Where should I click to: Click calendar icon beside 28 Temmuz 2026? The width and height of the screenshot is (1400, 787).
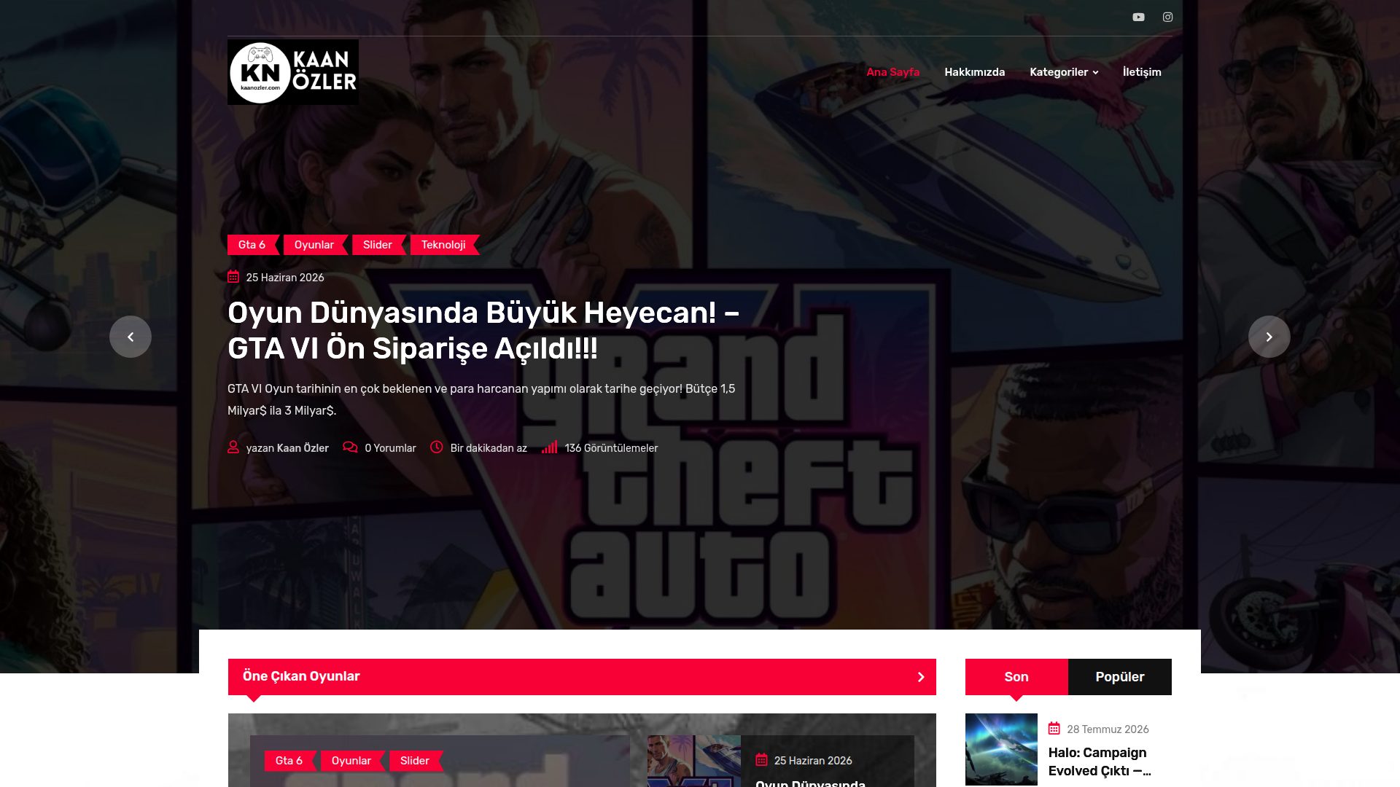(1054, 729)
